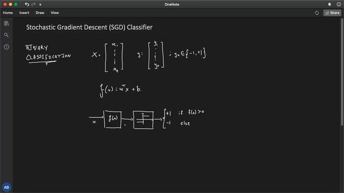
Task: Open the notifications bell
Action: (329, 4)
